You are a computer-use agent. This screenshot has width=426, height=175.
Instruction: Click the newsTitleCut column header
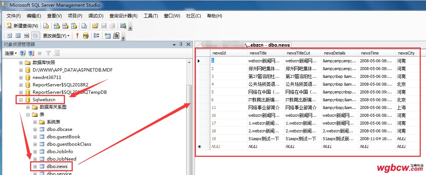pos(303,53)
